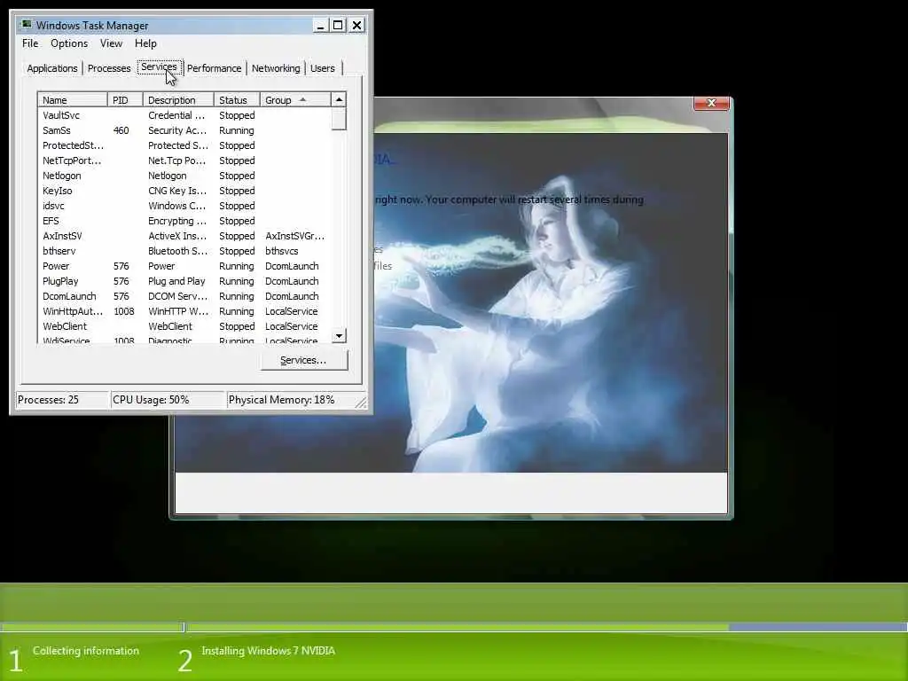This screenshot has height=681, width=908.
Task: Switch to the Users tab
Action: pyautogui.click(x=323, y=68)
